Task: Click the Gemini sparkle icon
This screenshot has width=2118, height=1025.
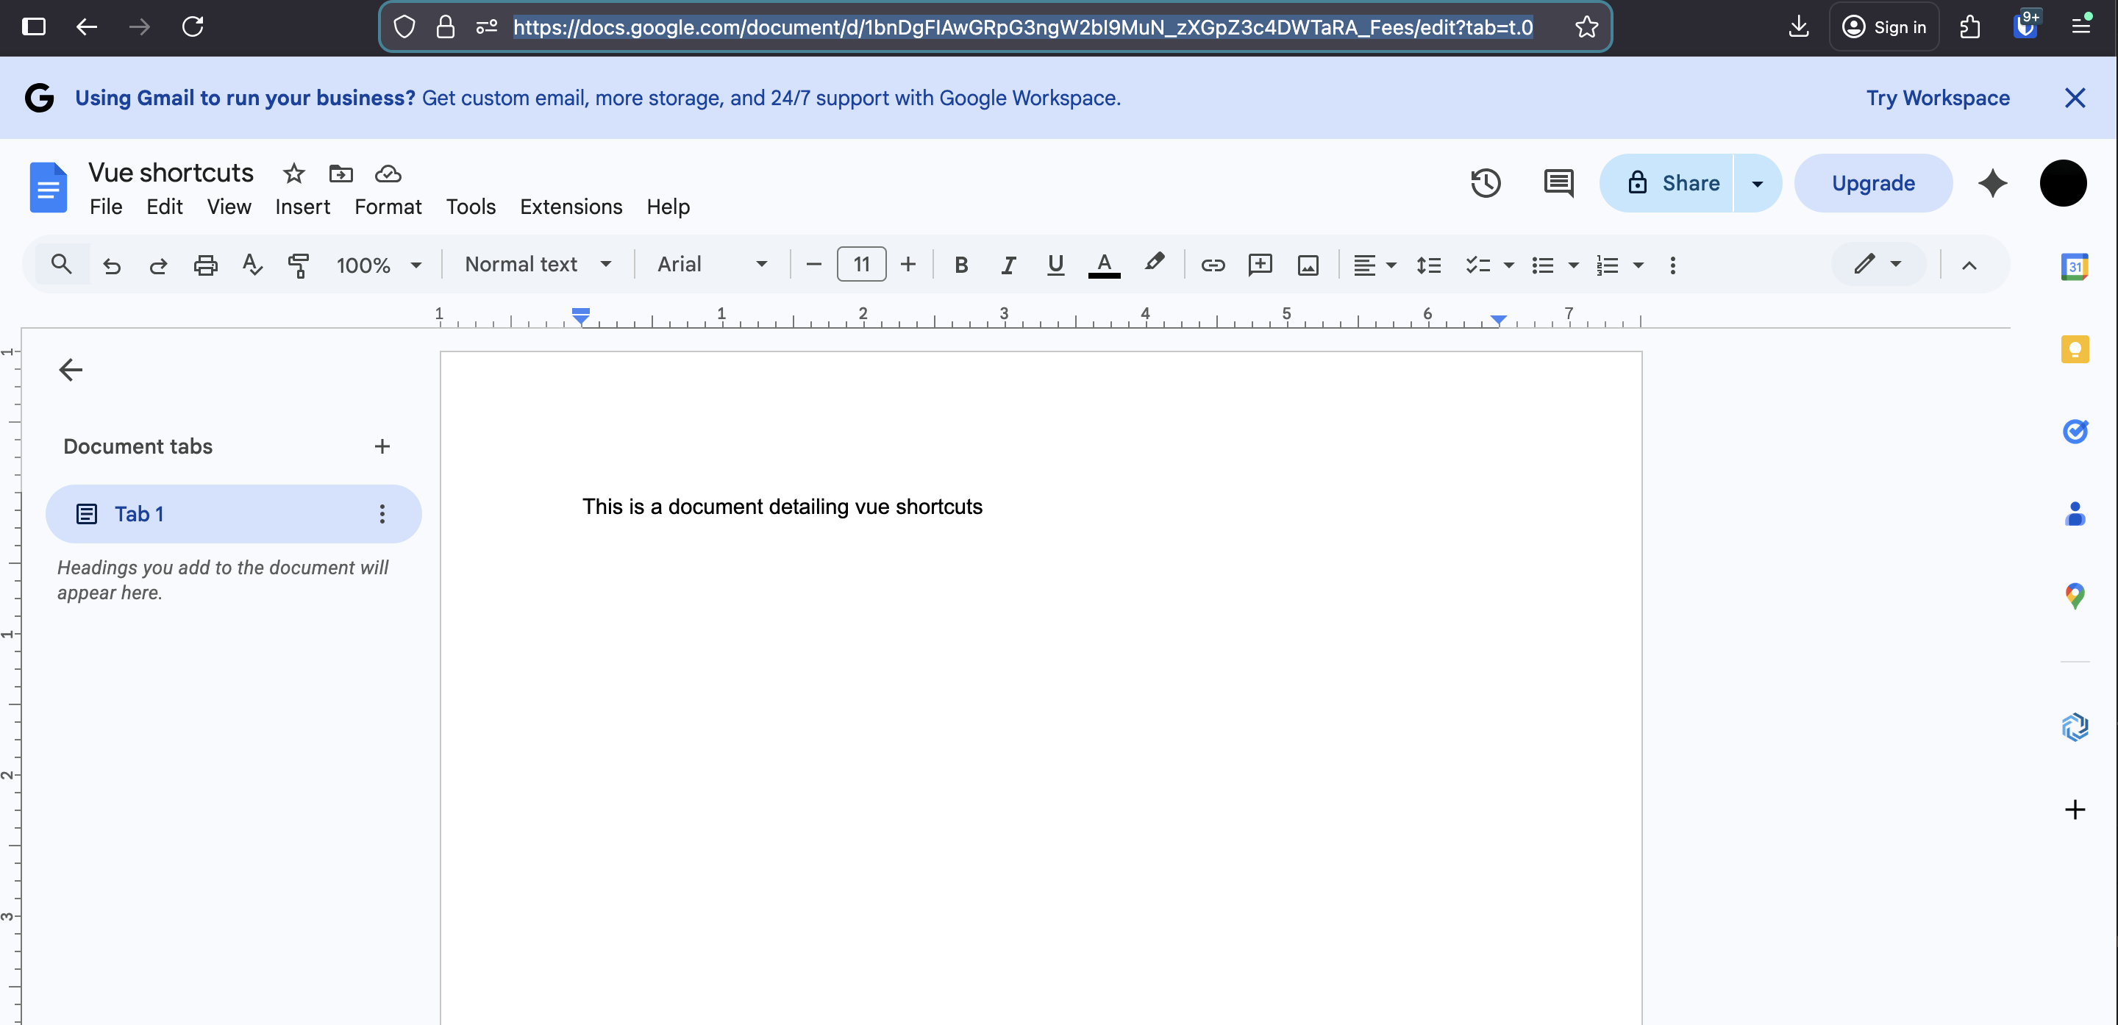Action: 1992,182
